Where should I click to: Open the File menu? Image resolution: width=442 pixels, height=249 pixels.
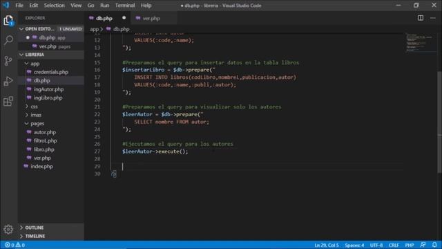pos(19,6)
